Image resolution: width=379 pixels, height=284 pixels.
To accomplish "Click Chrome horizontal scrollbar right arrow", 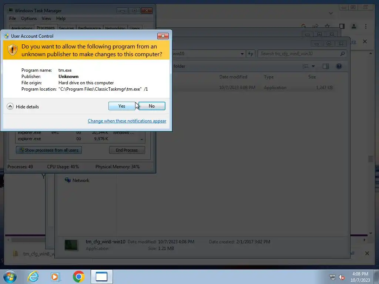I will [x=365, y=240].
